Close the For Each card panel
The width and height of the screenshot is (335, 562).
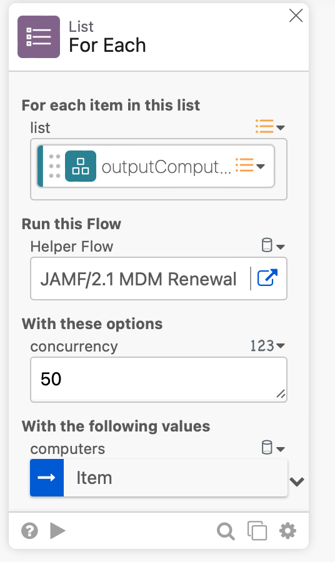[296, 16]
